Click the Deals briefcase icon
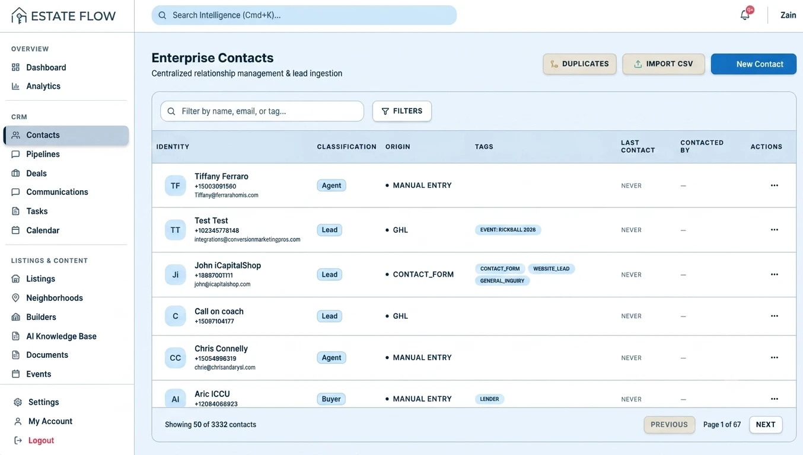 tap(16, 174)
